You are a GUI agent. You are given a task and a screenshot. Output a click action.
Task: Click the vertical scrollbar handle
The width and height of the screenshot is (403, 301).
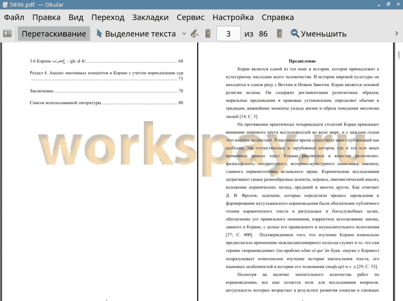pyautogui.click(x=399, y=55)
